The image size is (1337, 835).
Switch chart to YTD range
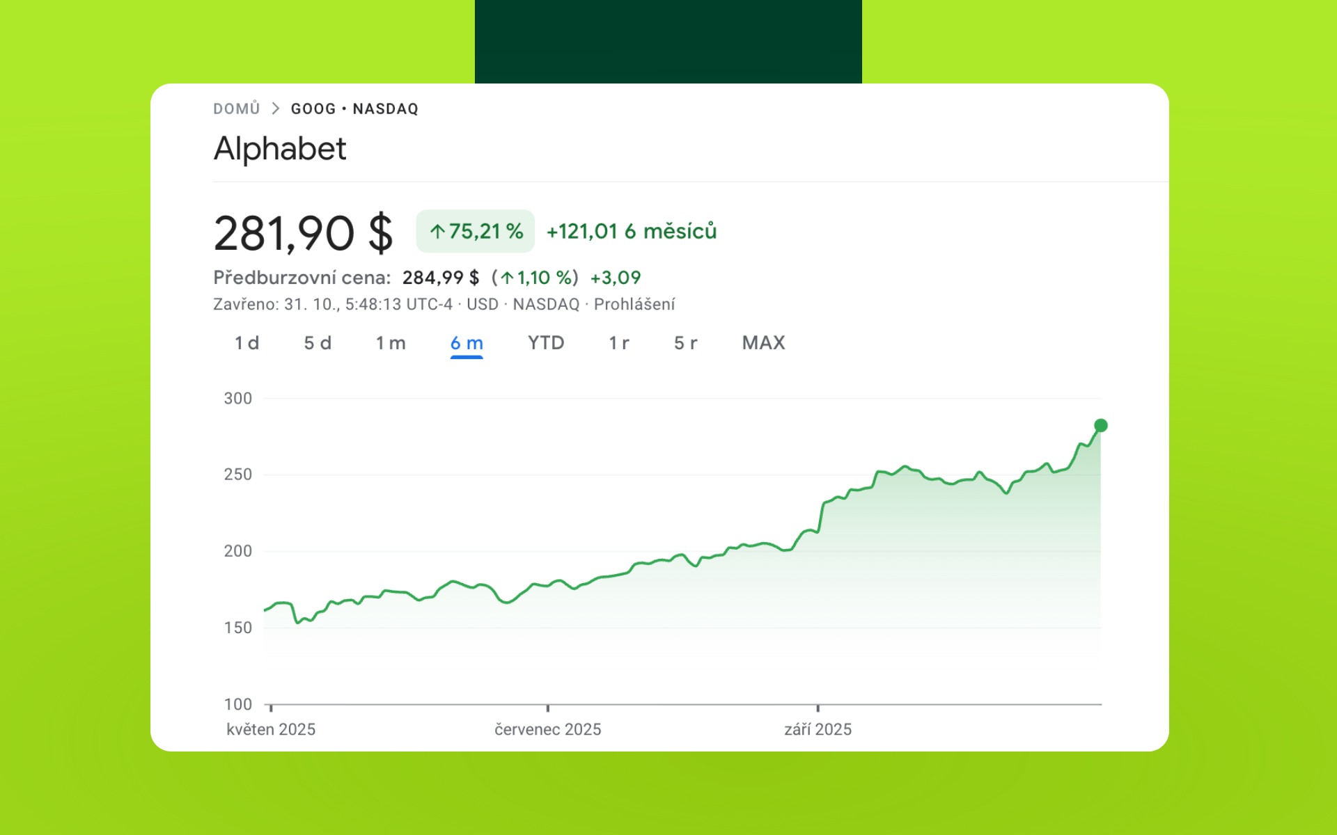click(x=545, y=343)
